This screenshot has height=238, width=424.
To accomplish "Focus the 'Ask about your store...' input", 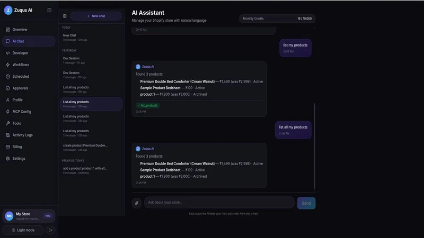I will pyautogui.click(x=219, y=203).
